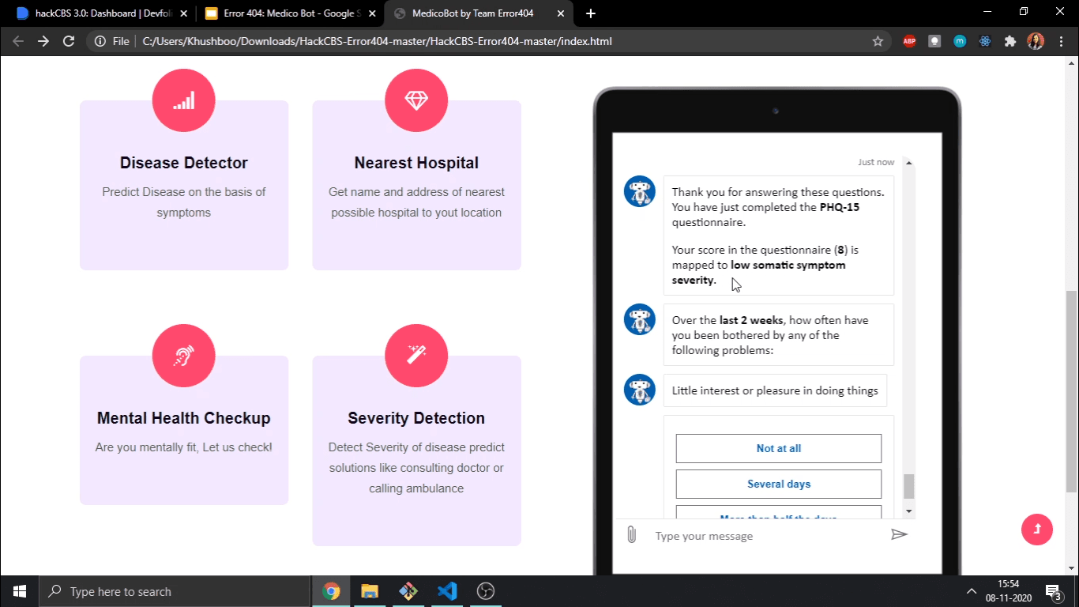Open the ABP adblock extension icon

click(909, 41)
